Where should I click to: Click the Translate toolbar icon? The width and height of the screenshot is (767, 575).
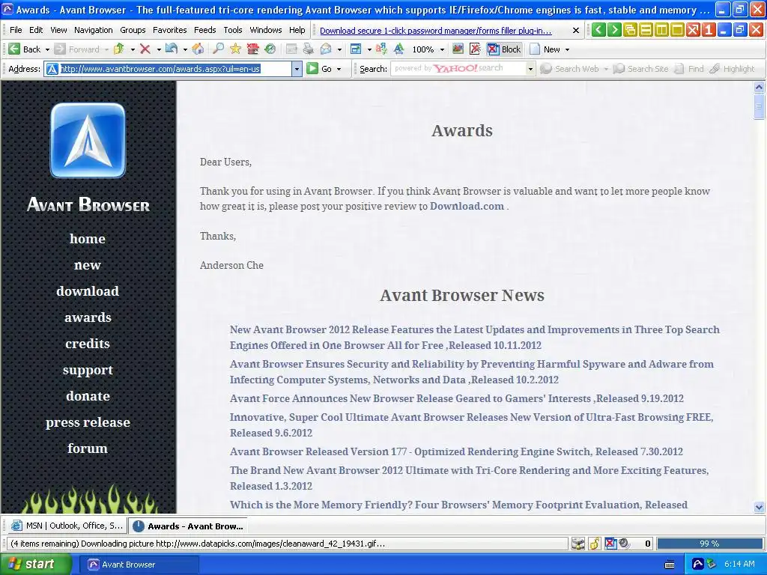pos(381,49)
